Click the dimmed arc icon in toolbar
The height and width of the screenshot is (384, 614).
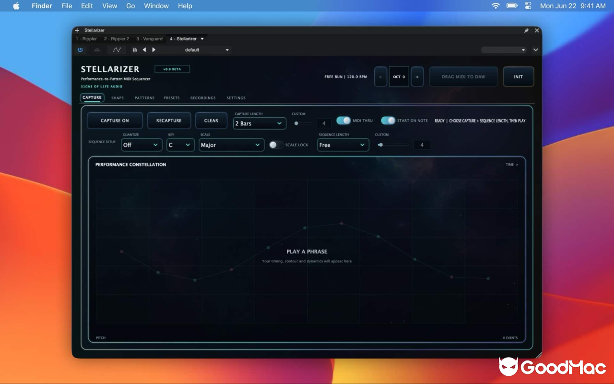[97, 50]
